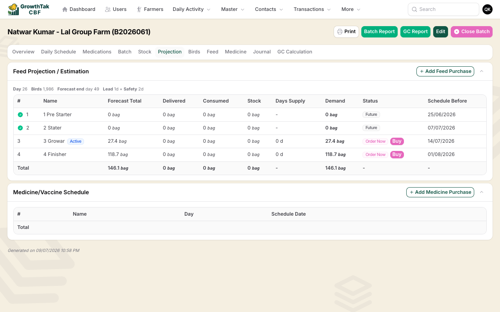Switch to the Overview tab
This screenshot has height=312, width=500.
[x=23, y=52]
